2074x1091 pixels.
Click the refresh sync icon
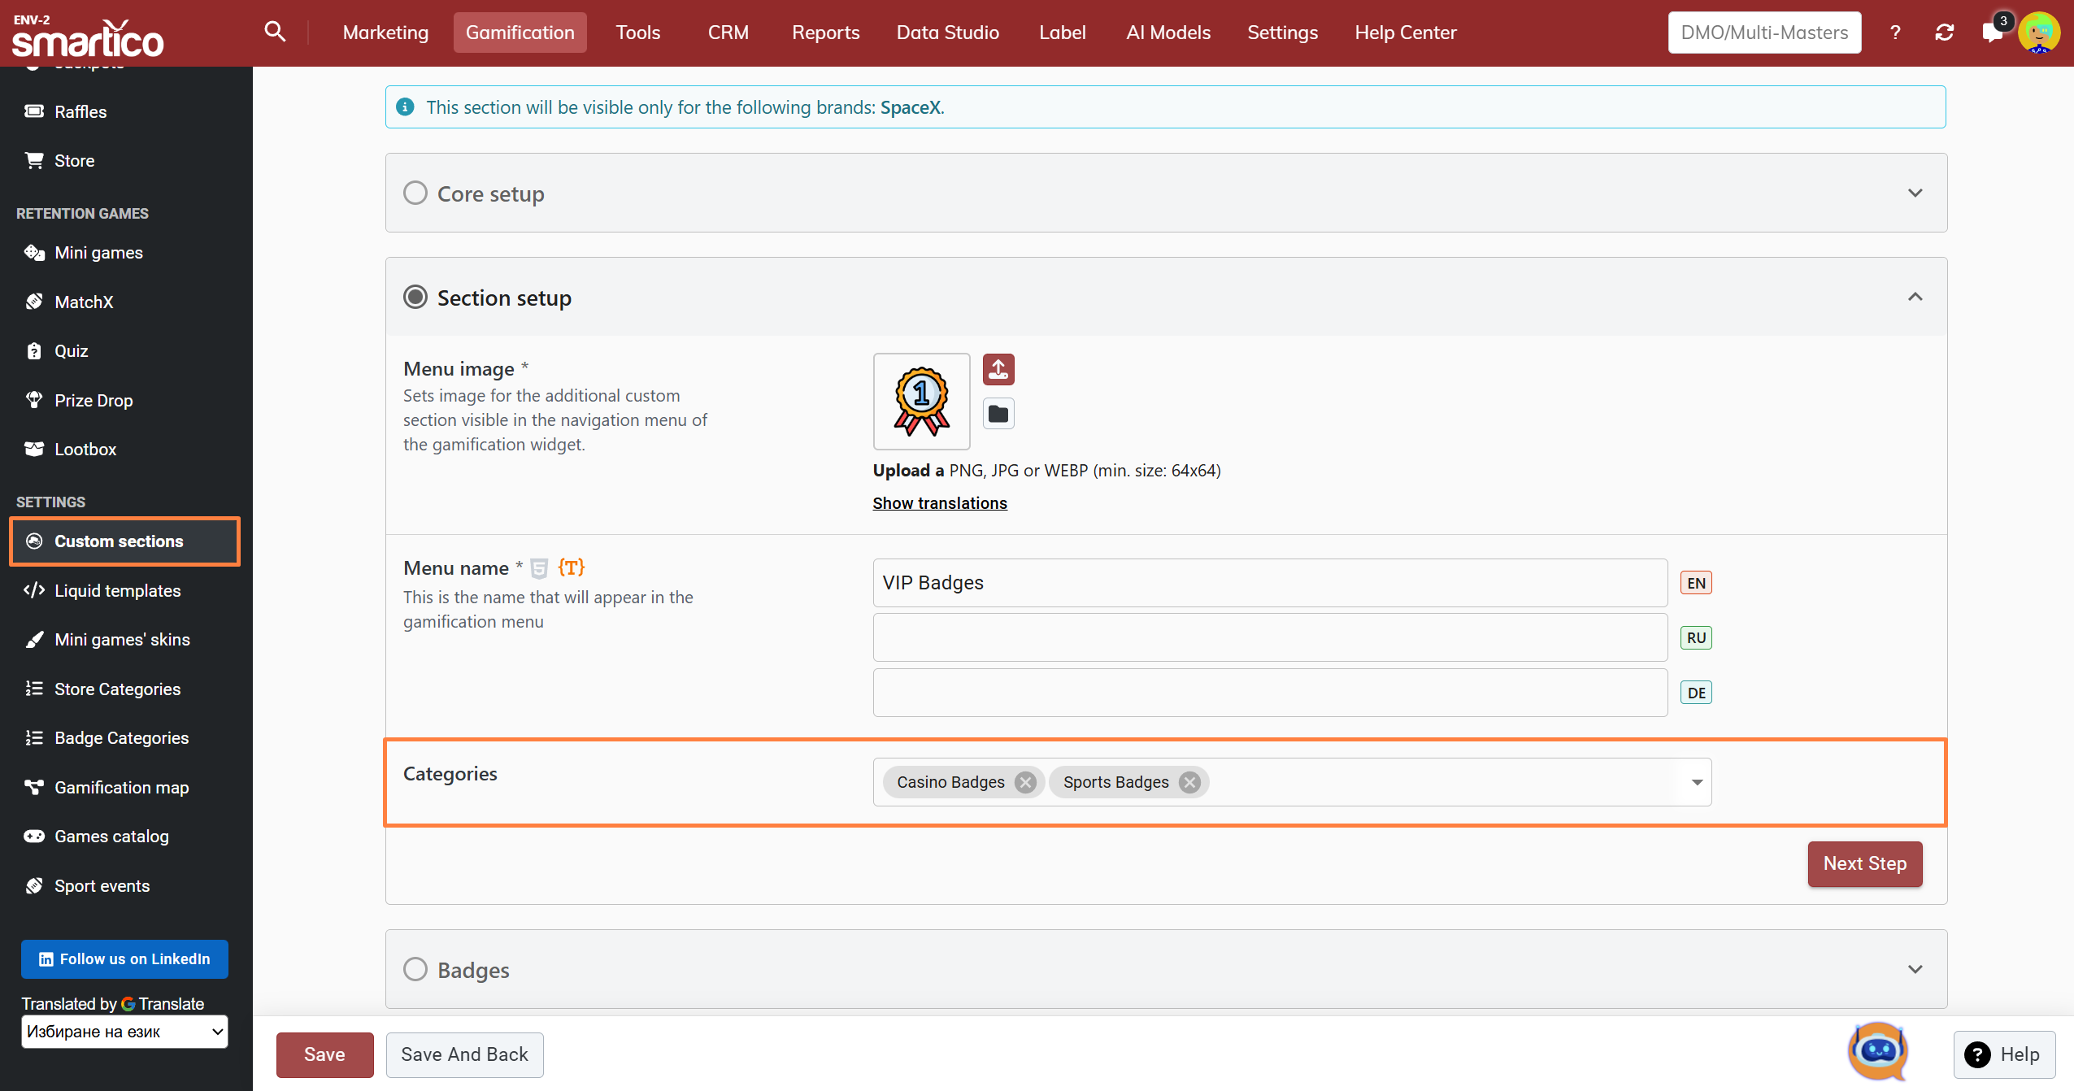1944,33
